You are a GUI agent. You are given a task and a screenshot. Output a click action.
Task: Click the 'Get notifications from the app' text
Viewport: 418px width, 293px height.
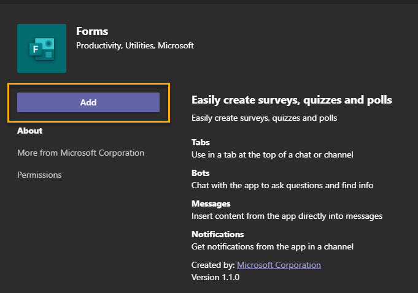coord(272,246)
